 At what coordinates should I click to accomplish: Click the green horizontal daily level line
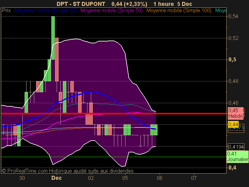tap(114, 157)
